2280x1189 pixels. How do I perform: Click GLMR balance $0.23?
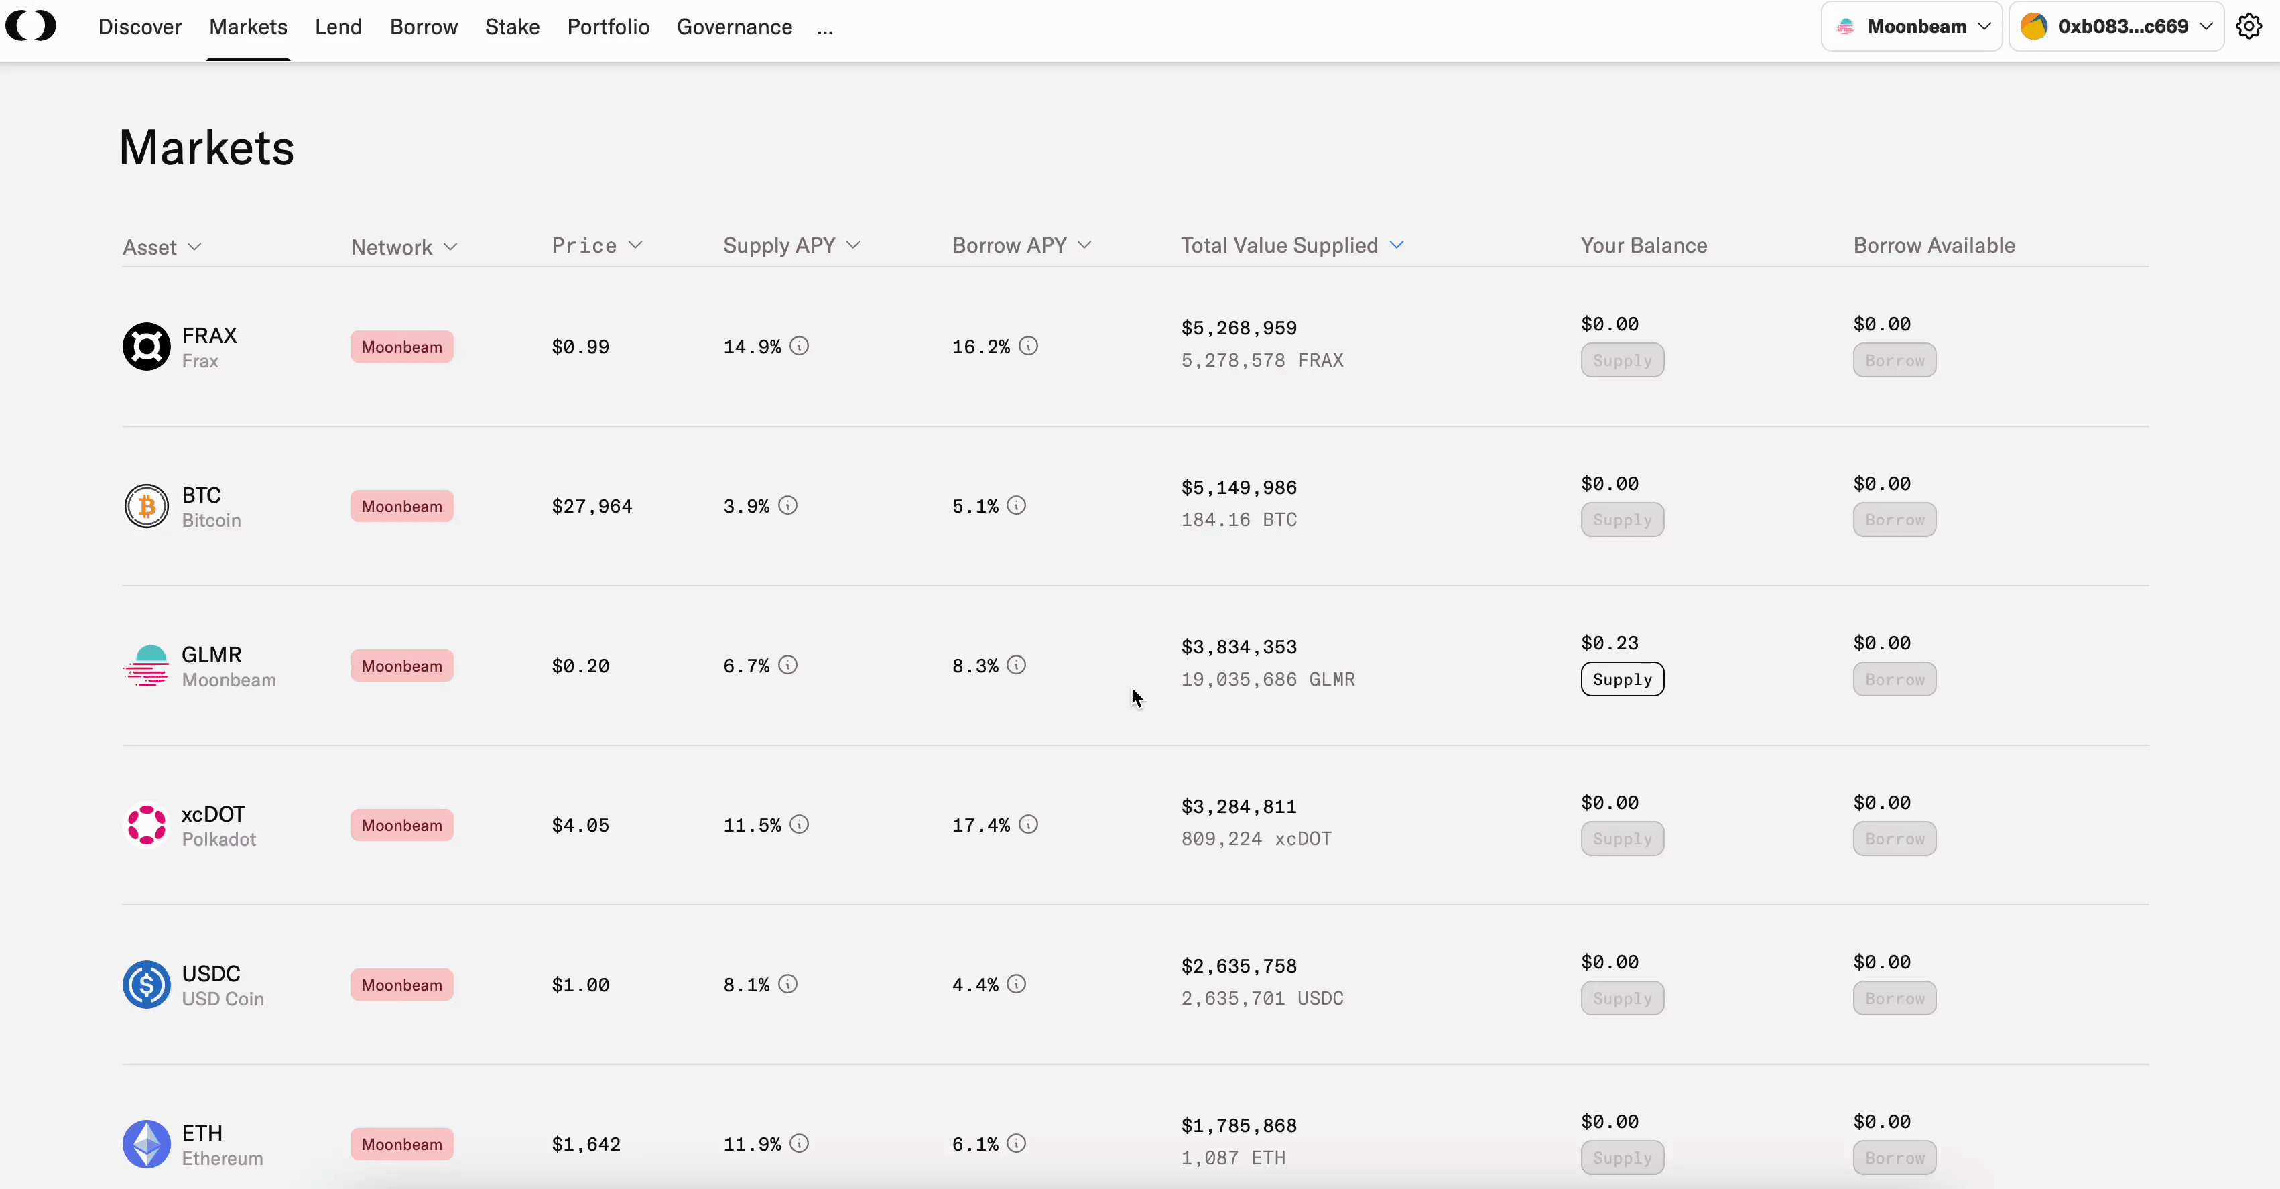(1609, 643)
